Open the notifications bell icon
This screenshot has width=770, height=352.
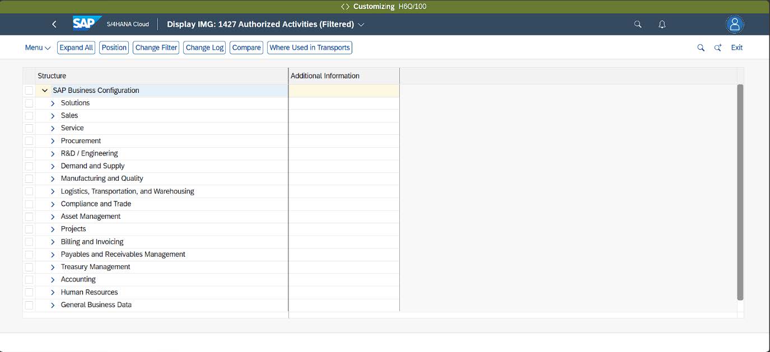coord(662,24)
